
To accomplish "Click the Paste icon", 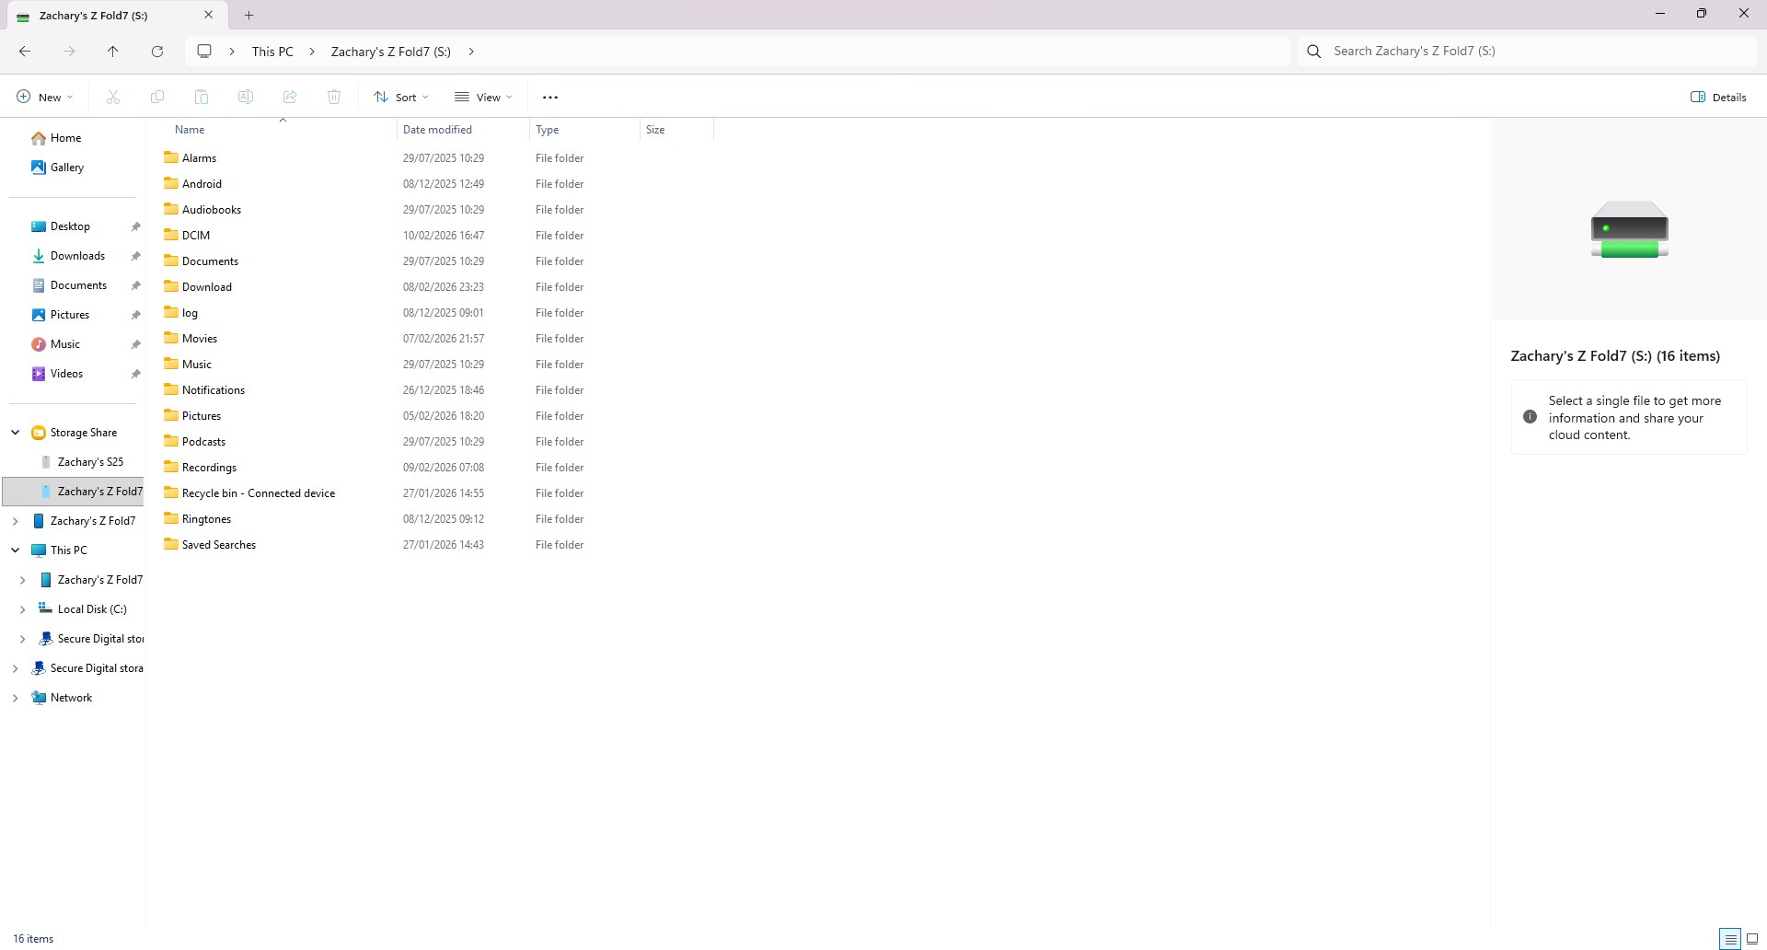I will click(202, 97).
